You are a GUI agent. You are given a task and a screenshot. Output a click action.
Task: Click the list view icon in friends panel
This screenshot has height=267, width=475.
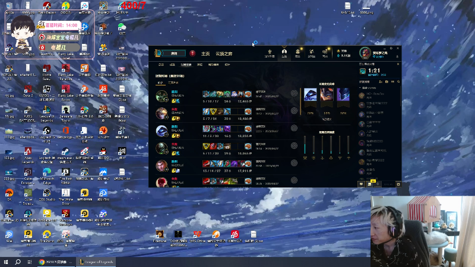(392, 82)
